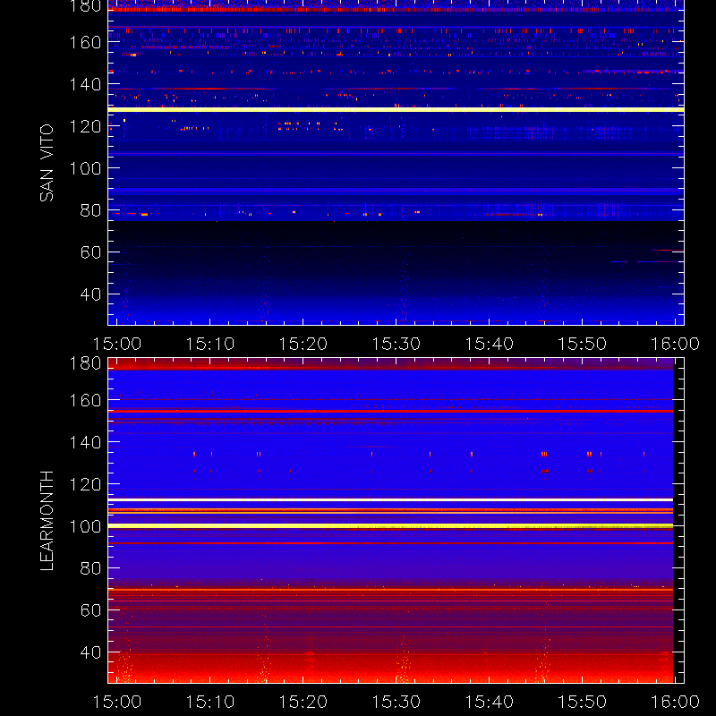Select the 60 tick label on LEARMONTH axis
Viewport: 716px width, 716px height.
[x=90, y=610]
